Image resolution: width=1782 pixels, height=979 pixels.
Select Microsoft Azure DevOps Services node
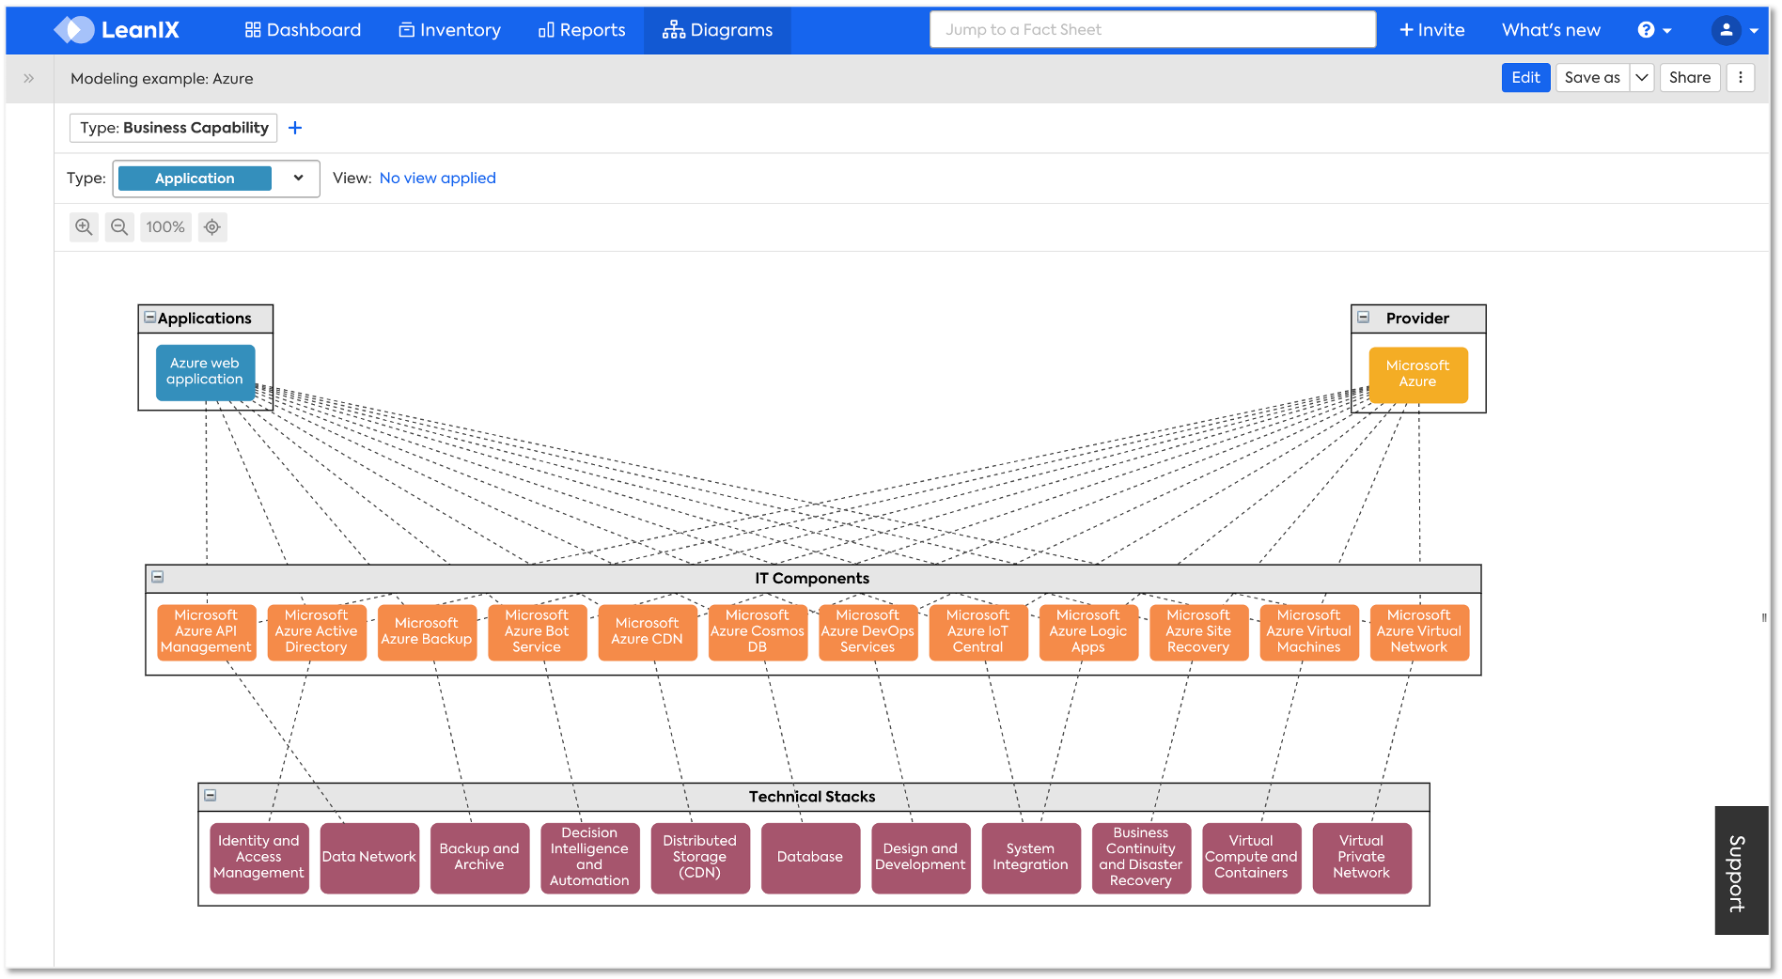click(868, 632)
